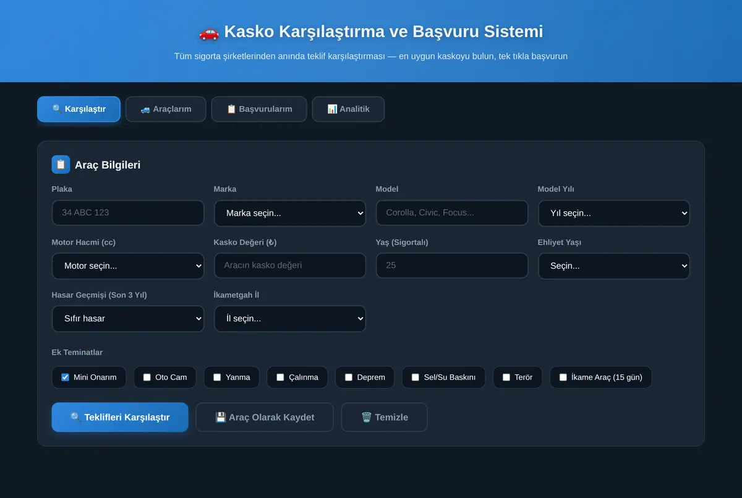This screenshot has width=742, height=498.
Task: Enable Çalınma coverage checkbox
Action: [x=280, y=377]
